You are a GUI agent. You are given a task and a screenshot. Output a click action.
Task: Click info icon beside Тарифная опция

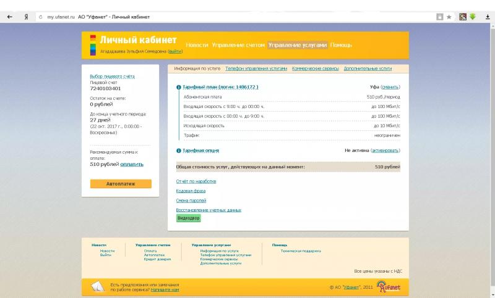(x=179, y=151)
